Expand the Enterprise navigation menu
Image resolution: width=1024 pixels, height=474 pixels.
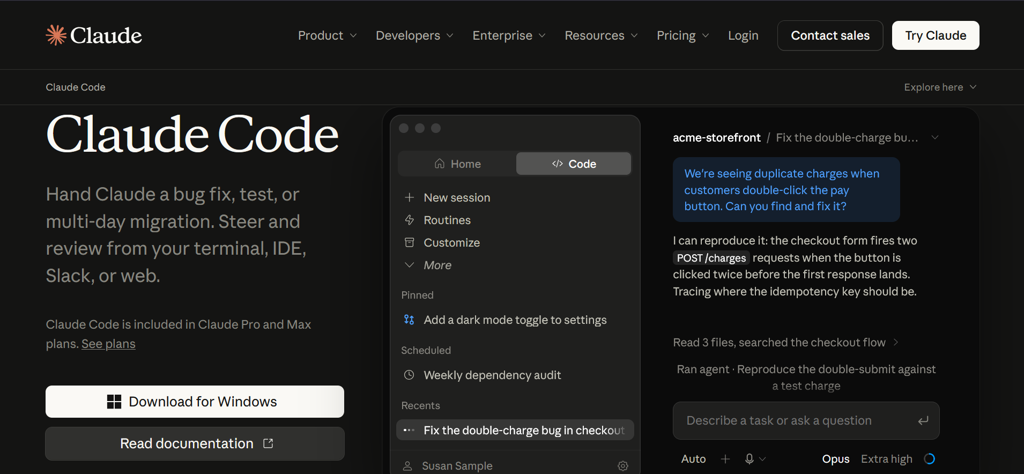point(509,35)
